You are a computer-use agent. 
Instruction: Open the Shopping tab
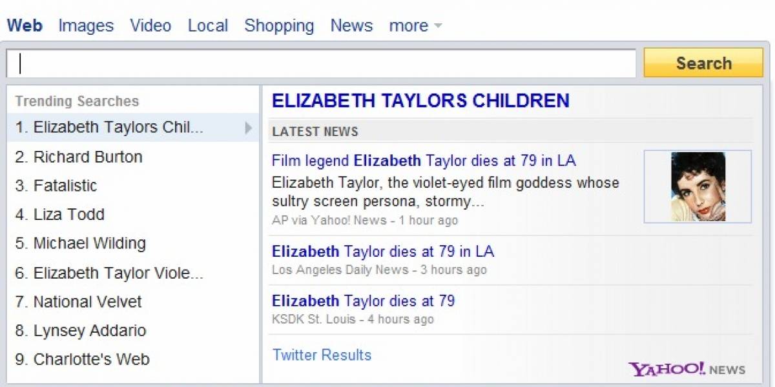[279, 26]
